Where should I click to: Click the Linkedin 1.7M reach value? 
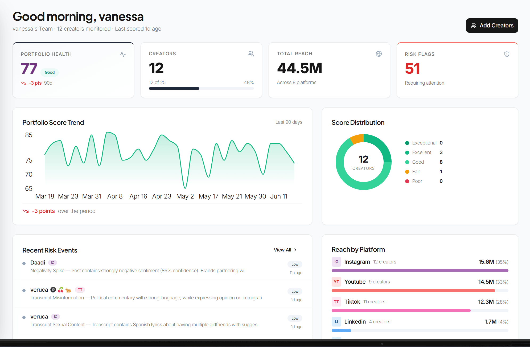(490, 322)
